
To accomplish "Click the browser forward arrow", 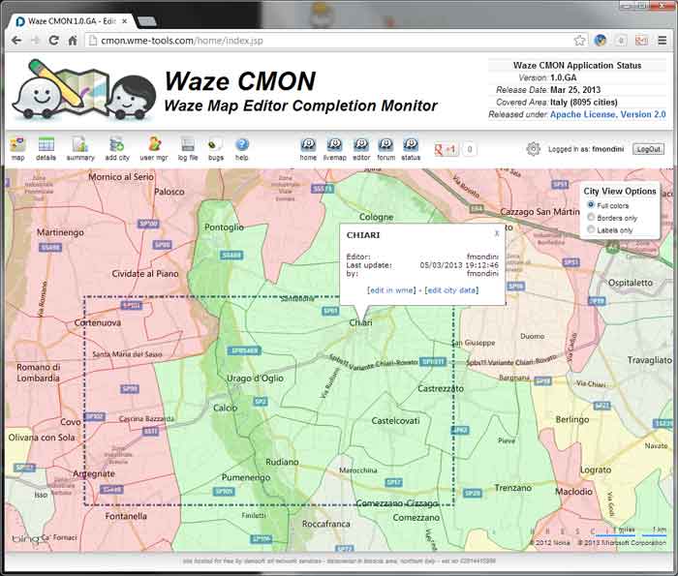I will 35,41.
